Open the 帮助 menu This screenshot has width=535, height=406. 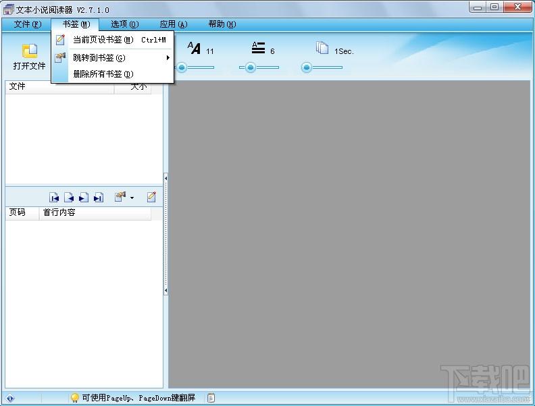(222, 24)
